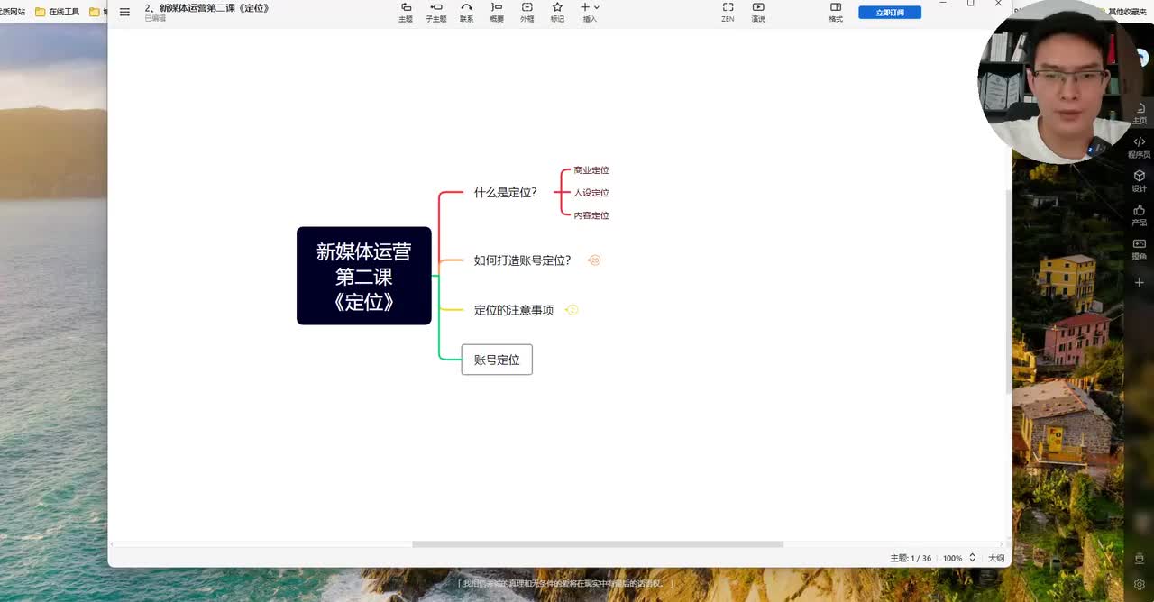Expand the 如何打造账号定位？ branch

[594, 260]
